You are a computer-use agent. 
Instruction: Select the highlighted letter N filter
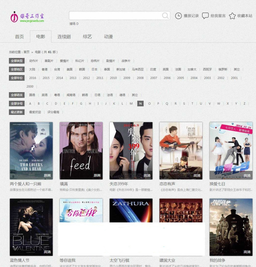140,104
